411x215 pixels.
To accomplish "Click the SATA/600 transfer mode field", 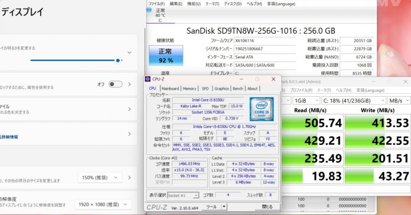I will (265, 65).
